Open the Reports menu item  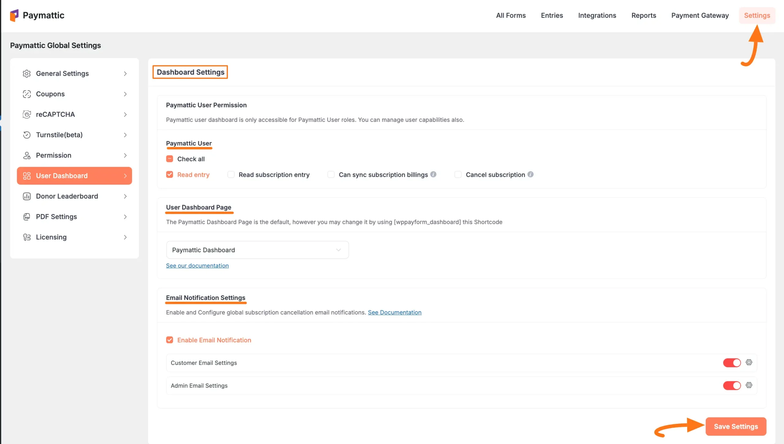644,15
